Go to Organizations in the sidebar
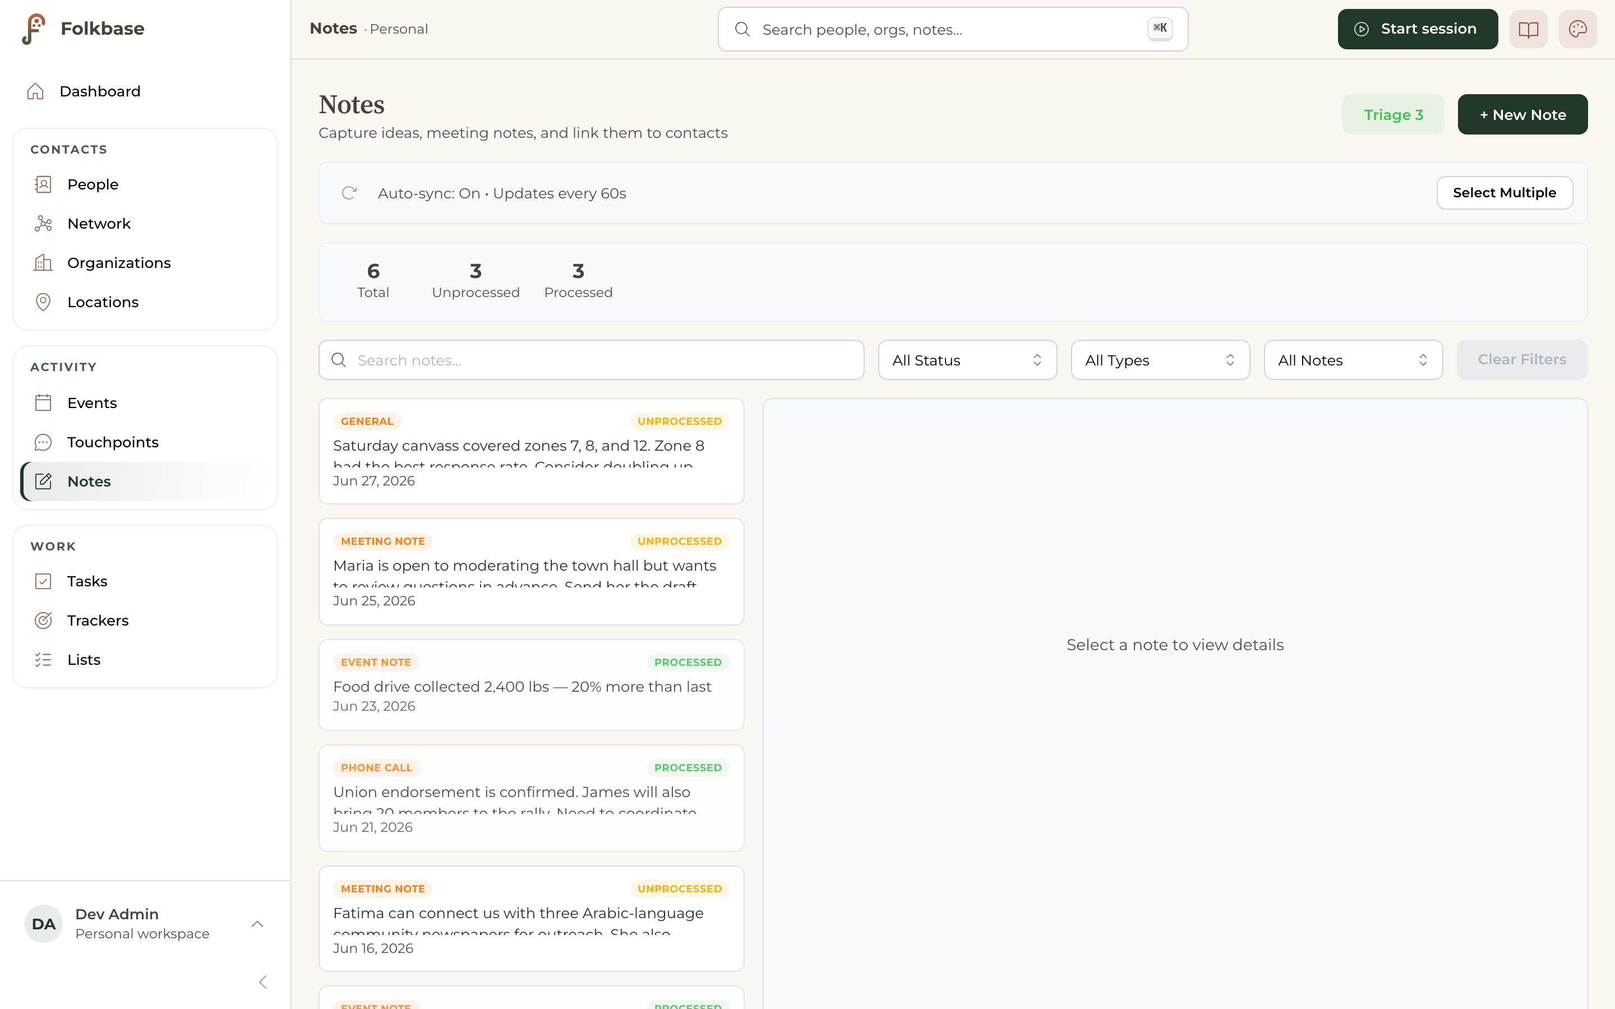This screenshot has width=1615, height=1009. click(x=145, y=263)
